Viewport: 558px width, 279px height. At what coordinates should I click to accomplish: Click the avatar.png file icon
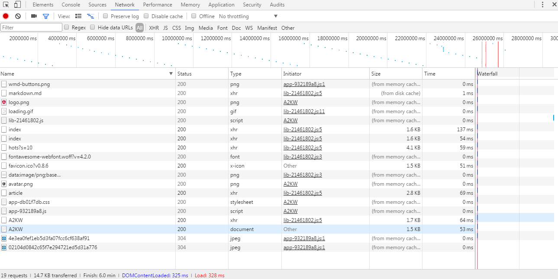[x=4, y=184]
